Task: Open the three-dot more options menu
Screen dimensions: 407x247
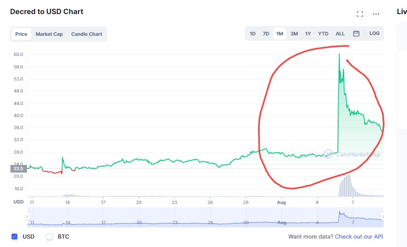Action: (376, 14)
